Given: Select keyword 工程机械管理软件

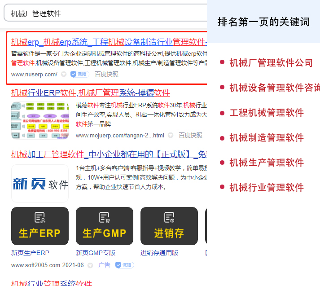Looking at the screenshot, I should tap(267, 113).
